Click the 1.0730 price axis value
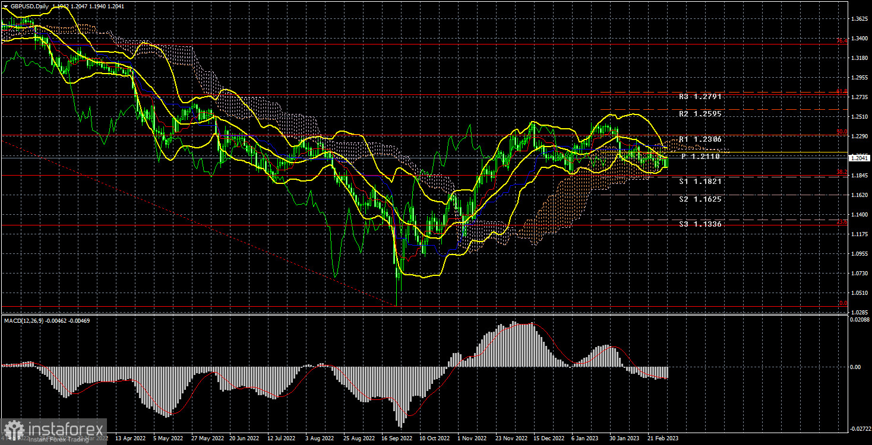Image resolution: width=872 pixels, height=445 pixels. point(859,274)
